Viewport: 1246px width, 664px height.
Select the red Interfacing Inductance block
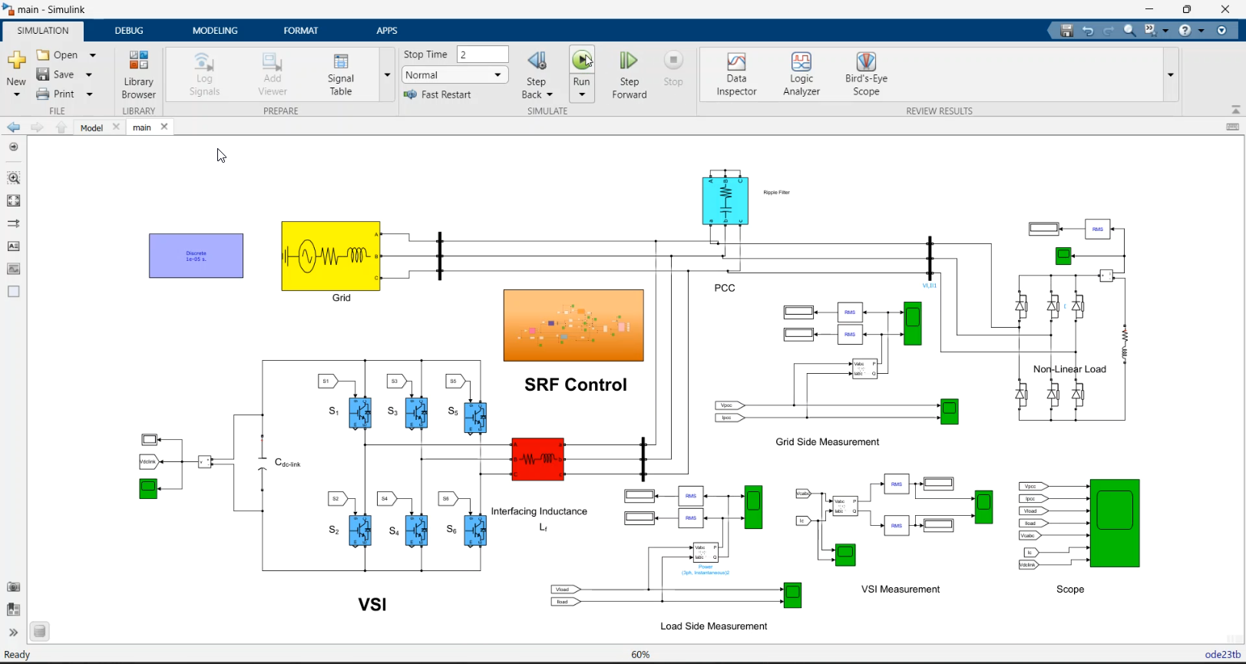tap(538, 459)
